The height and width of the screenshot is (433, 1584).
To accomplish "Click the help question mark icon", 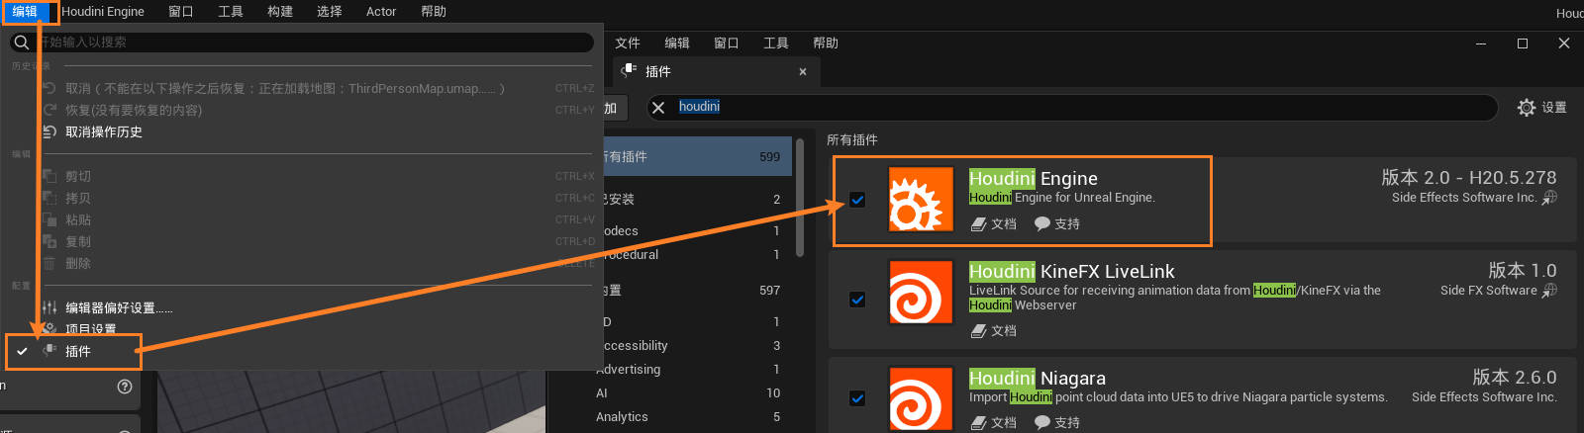I will (125, 387).
